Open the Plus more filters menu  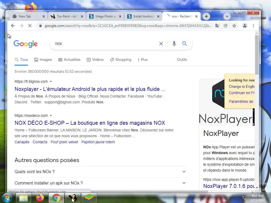point(143,59)
